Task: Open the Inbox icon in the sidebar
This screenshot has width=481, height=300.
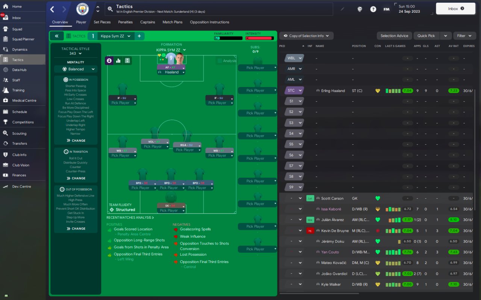Action: (5, 18)
